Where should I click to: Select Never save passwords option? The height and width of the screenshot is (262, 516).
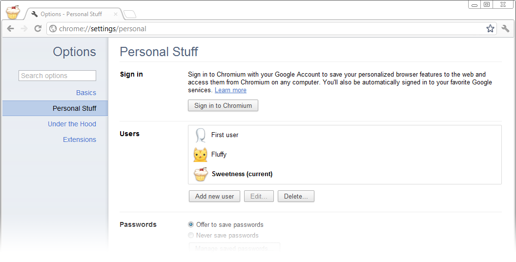pos(191,236)
